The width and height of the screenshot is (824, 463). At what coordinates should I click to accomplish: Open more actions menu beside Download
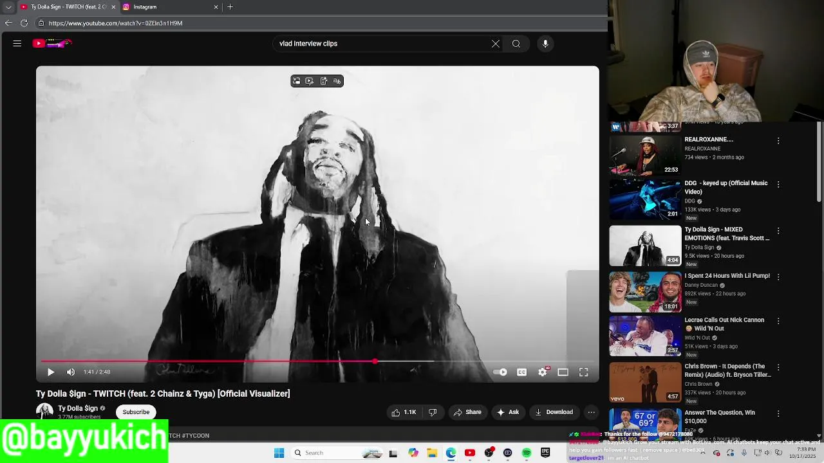[x=592, y=412]
